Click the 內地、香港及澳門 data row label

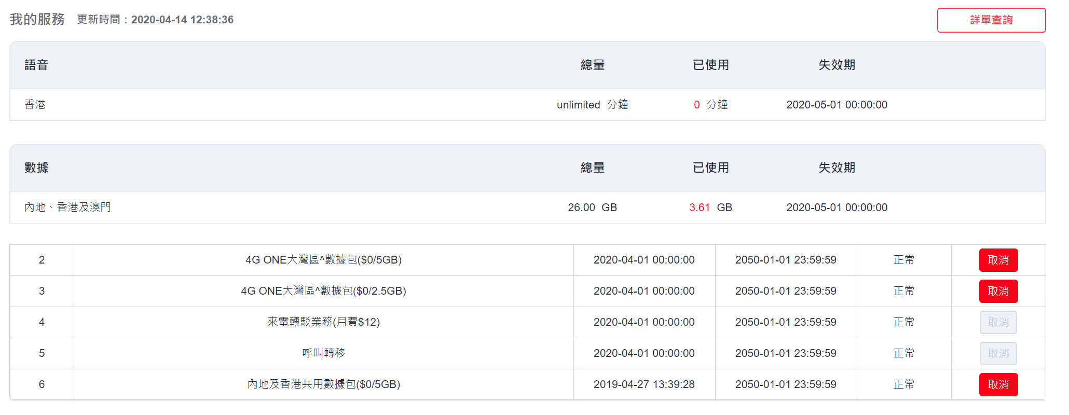[x=67, y=207]
